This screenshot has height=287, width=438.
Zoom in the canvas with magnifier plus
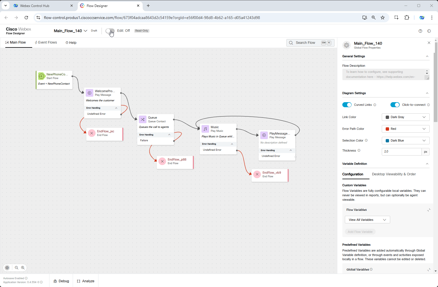pyautogui.click(x=23, y=268)
